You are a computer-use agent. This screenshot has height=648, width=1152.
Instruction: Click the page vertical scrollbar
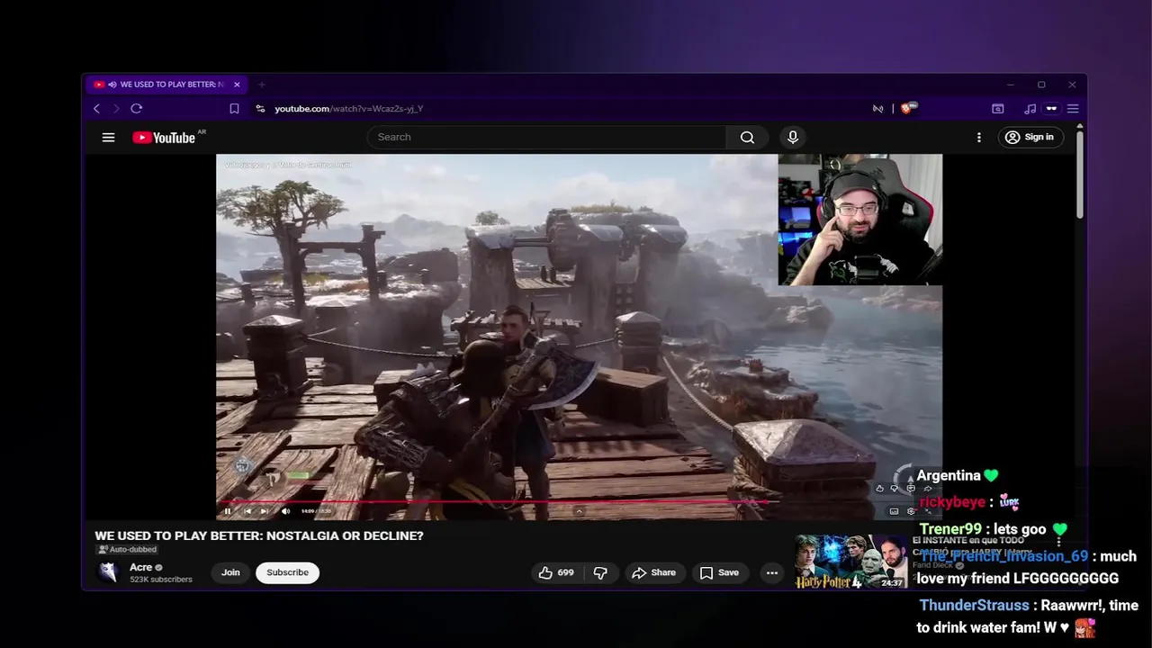(1079, 175)
